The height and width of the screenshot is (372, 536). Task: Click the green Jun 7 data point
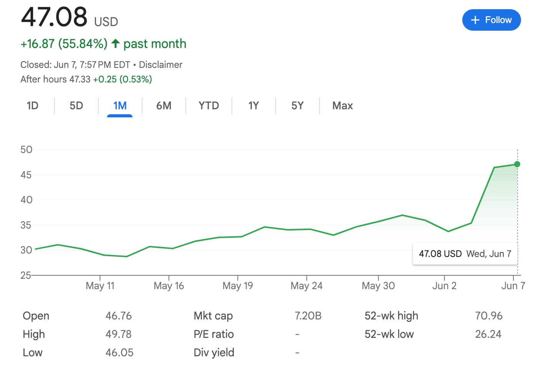point(517,164)
